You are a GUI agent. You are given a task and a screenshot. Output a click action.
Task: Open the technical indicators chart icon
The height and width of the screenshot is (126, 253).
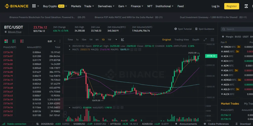tap(123, 40)
